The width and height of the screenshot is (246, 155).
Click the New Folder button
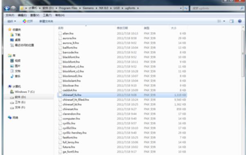coord(46,21)
